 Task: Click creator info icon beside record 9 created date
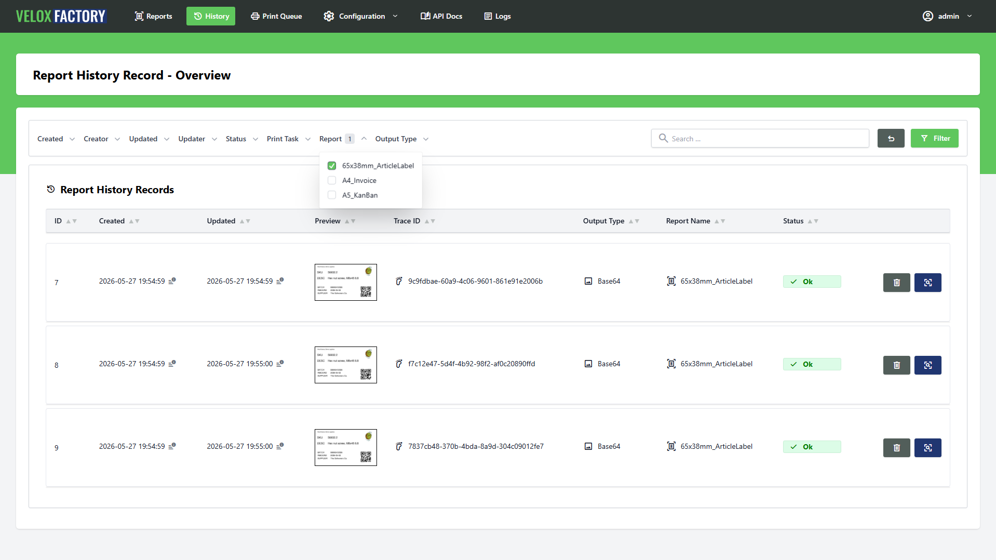[172, 446]
